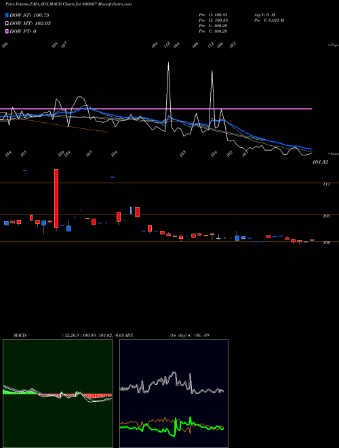Click the 'Pre O: 100.35' open value
Image resolution: width=339 pixels, height=448 pixels.
[213, 14]
